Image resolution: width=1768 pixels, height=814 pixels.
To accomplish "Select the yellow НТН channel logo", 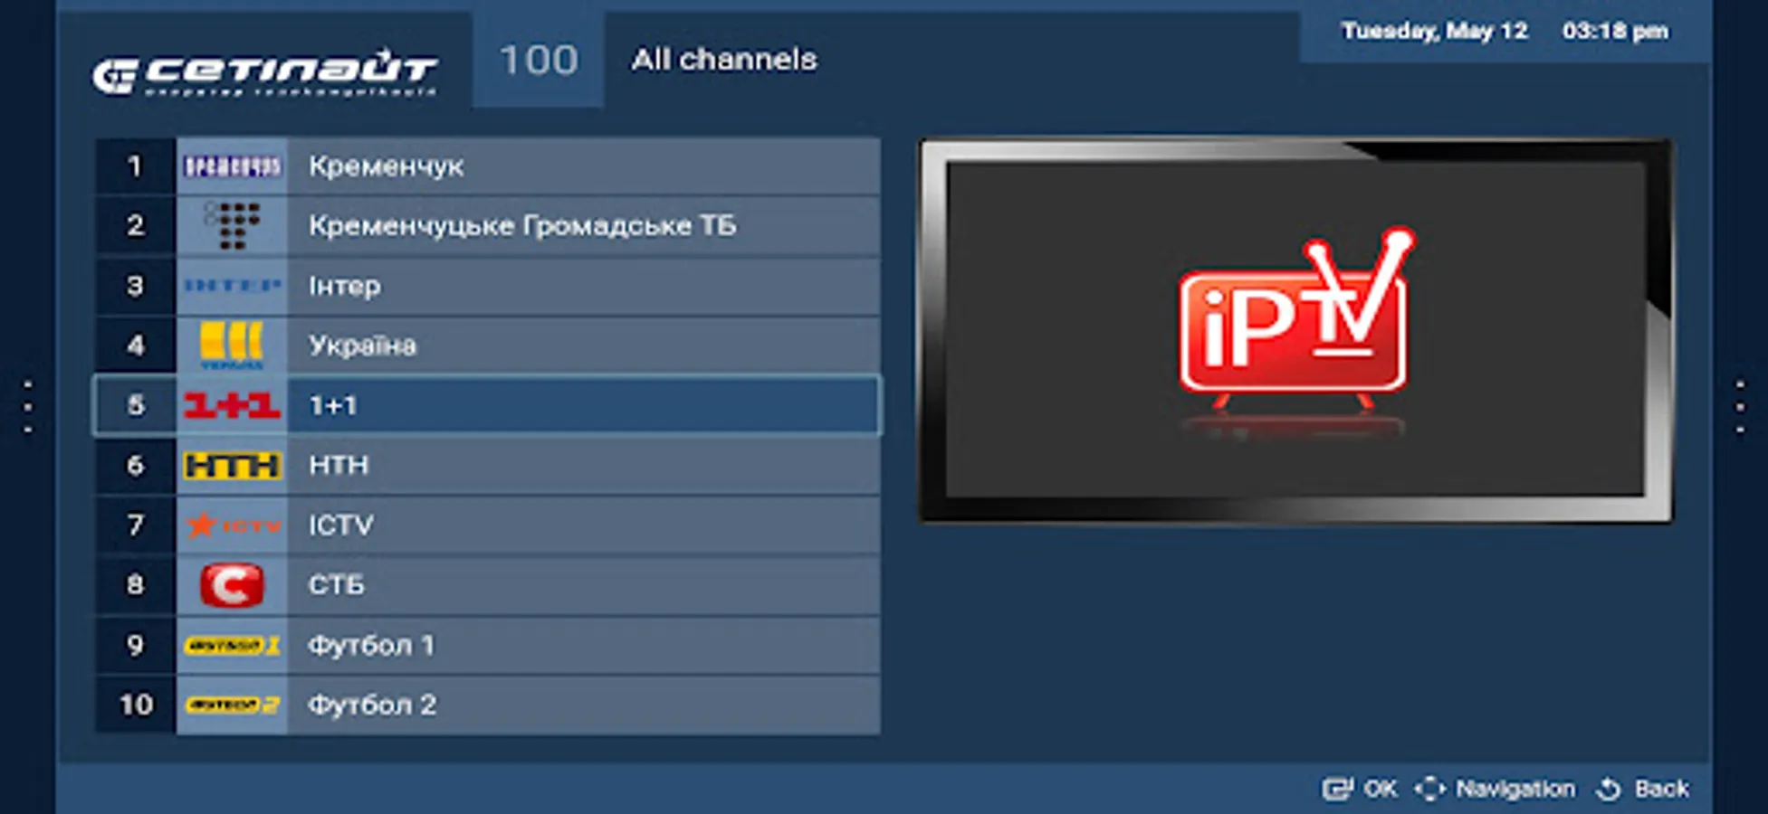I will click(232, 465).
